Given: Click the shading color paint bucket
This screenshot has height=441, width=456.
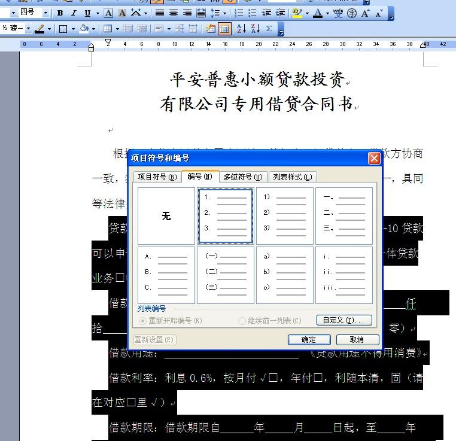Looking at the screenshot, I should [84, 29].
